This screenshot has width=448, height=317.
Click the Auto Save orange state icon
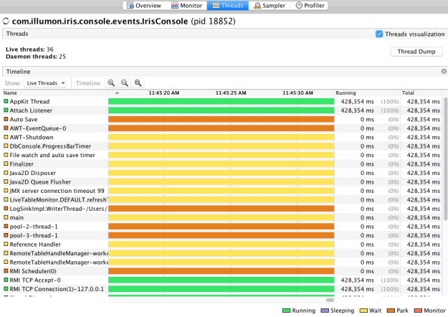point(6,119)
